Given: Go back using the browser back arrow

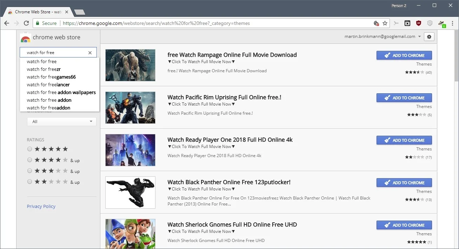Looking at the screenshot, I should point(7,23).
